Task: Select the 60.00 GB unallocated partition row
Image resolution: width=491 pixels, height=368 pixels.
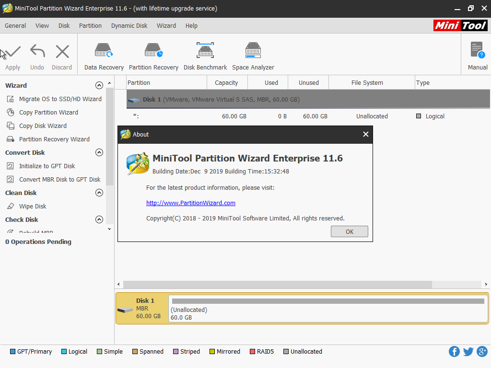Action: pos(308,116)
